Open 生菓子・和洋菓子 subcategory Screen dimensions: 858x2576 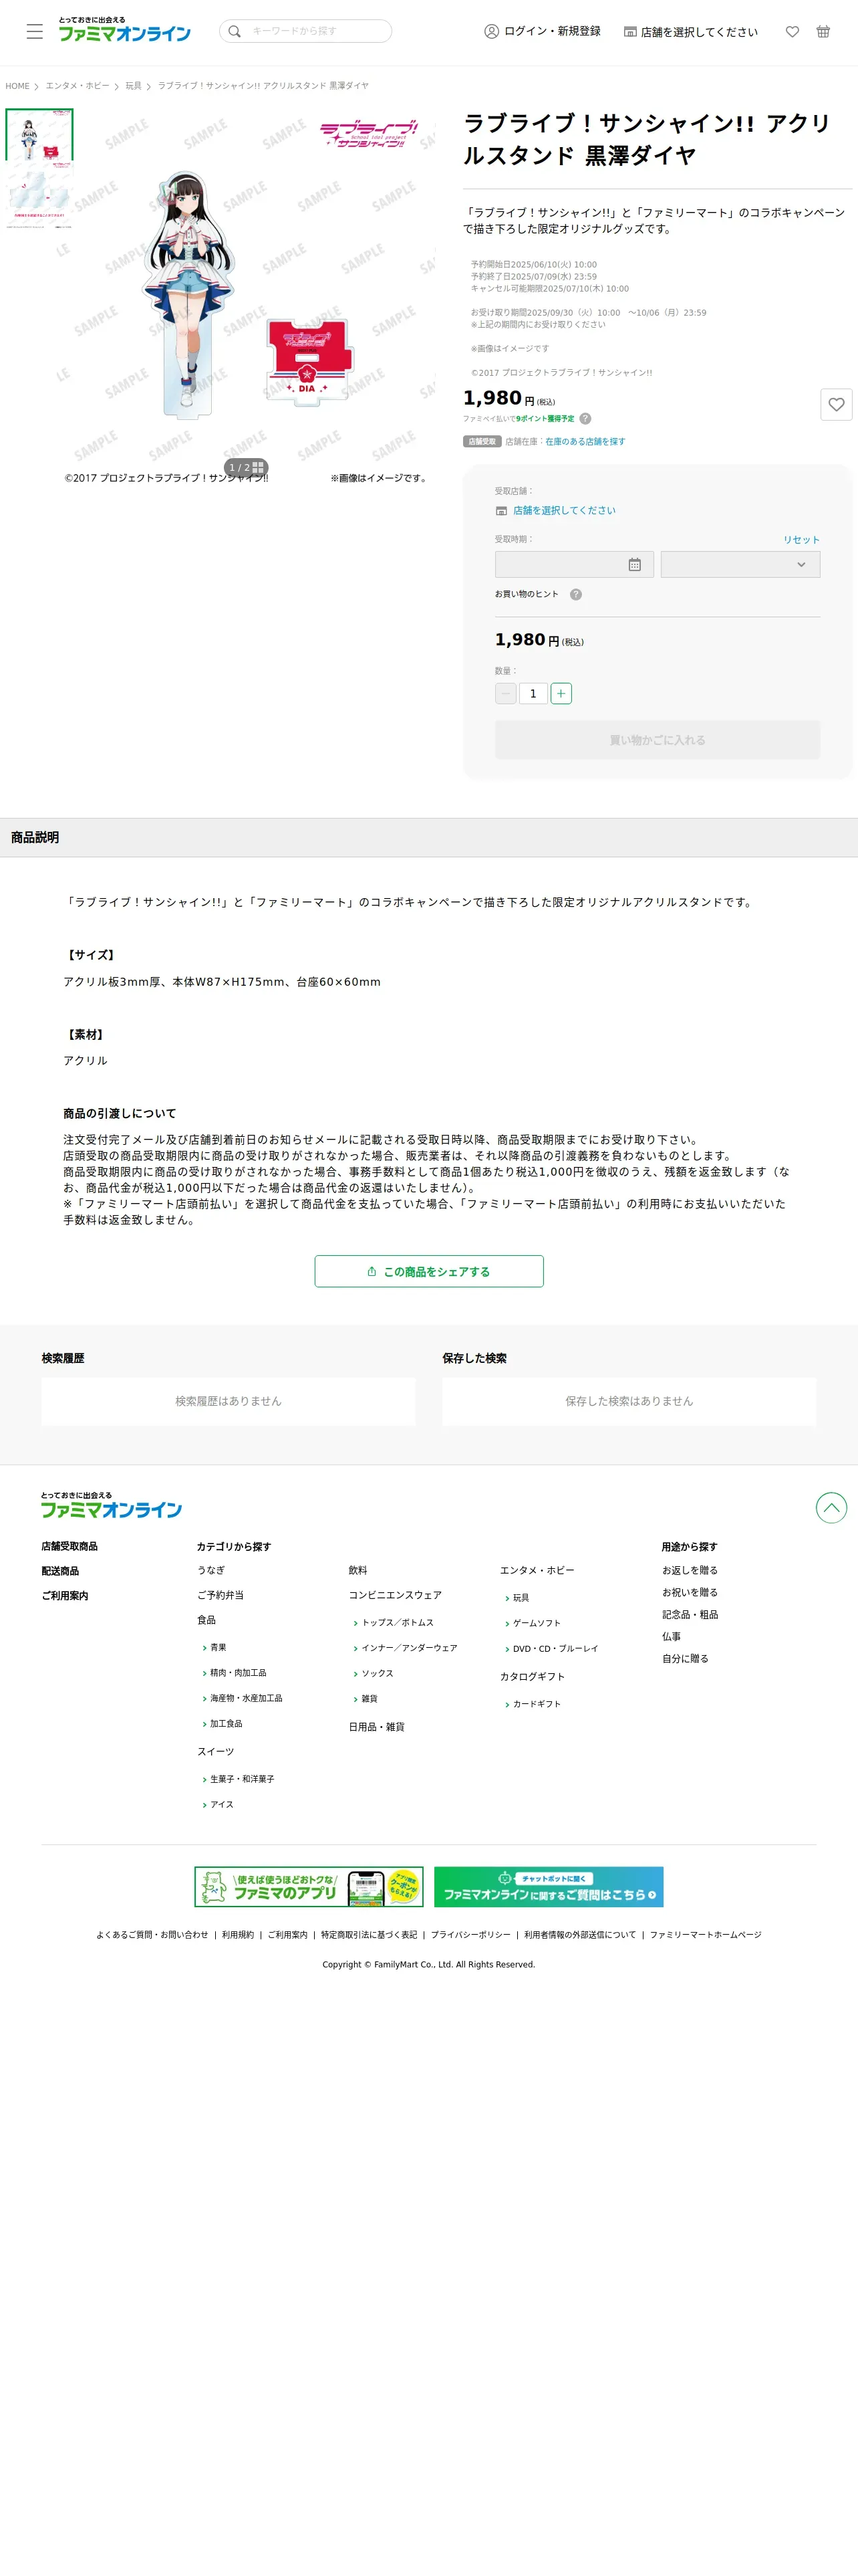[x=242, y=1779]
